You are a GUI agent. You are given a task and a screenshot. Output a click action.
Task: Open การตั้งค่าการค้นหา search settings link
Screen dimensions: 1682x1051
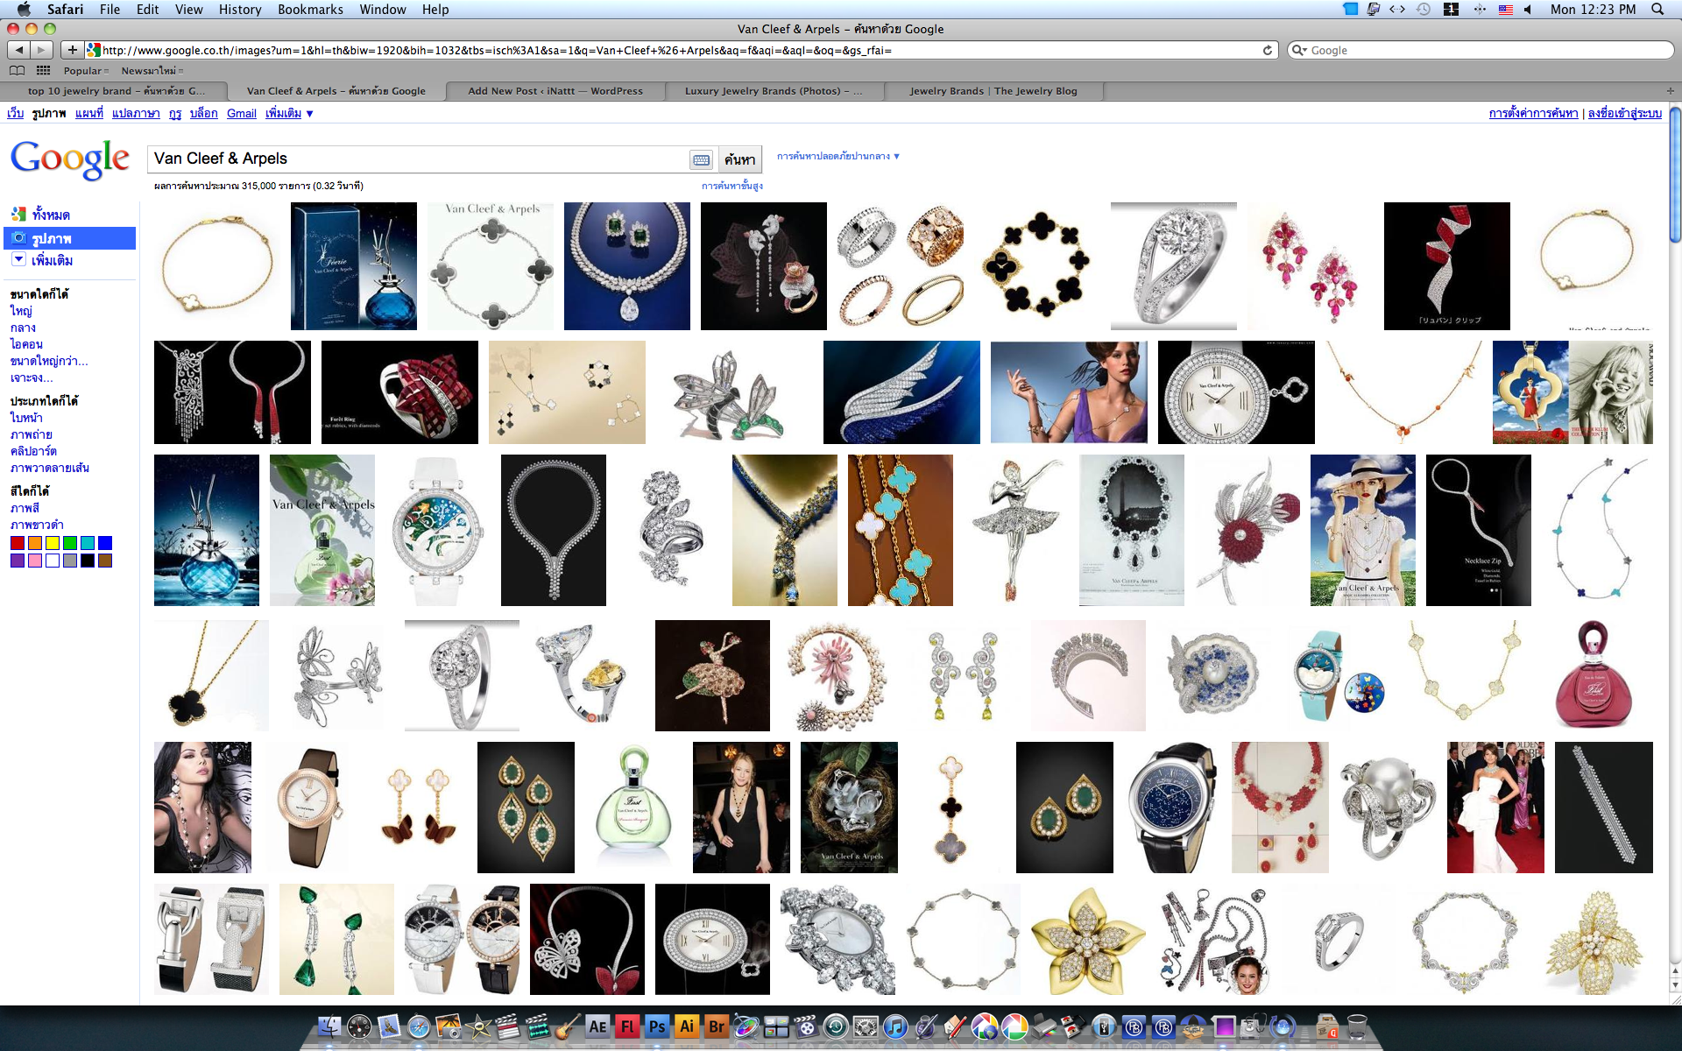(x=1533, y=113)
